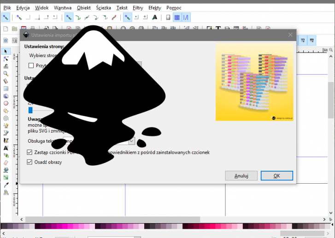Select the Connector tool
The width and height of the screenshot is (335, 238).
pyautogui.click(x=6, y=192)
